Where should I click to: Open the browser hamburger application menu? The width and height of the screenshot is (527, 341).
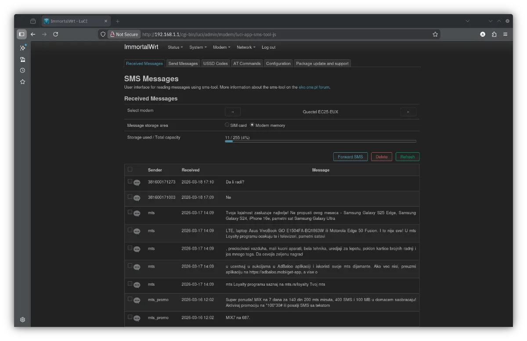click(x=505, y=34)
